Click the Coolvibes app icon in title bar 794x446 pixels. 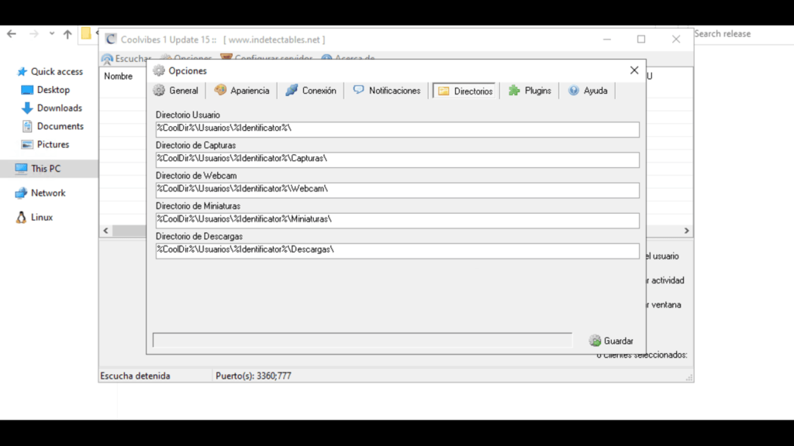111,39
